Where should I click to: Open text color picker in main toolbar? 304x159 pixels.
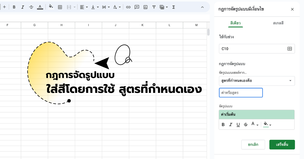[40, 7]
